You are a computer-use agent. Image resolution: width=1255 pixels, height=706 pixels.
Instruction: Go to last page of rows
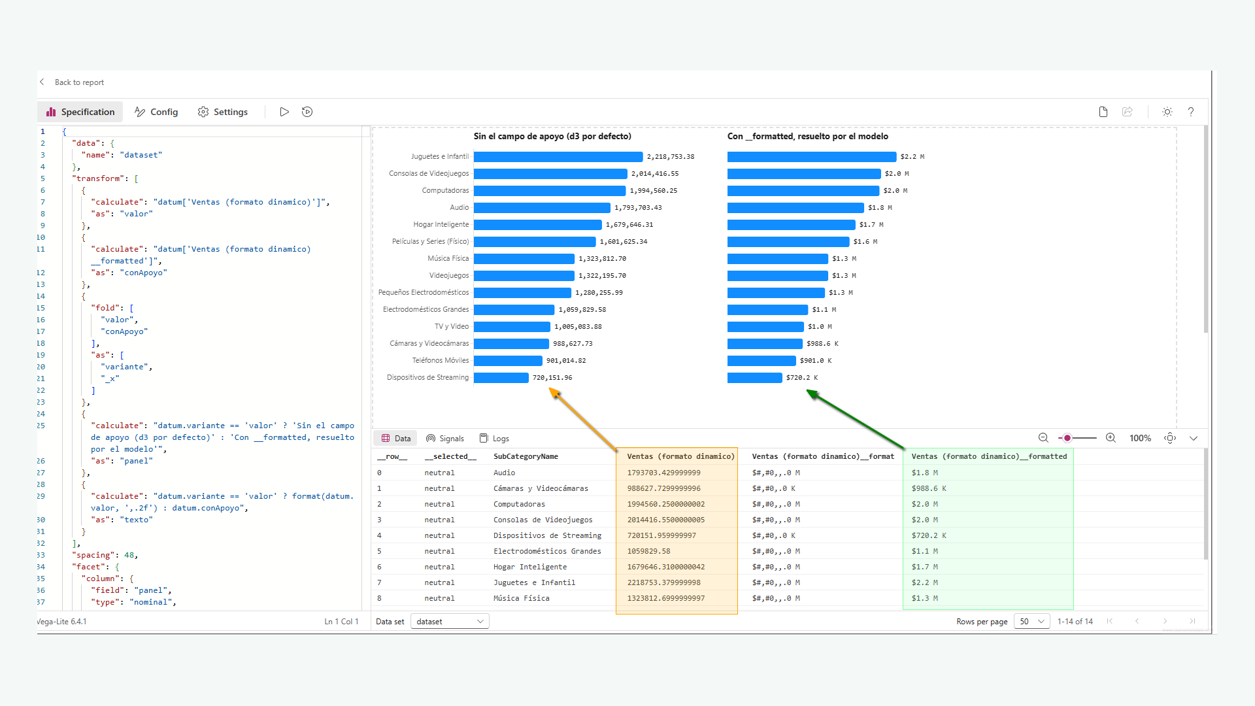click(x=1192, y=622)
